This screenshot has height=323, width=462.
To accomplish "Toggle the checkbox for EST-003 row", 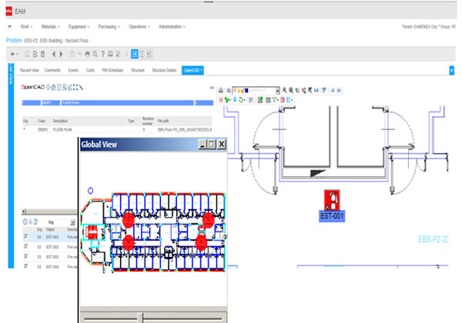I will 27,257.
